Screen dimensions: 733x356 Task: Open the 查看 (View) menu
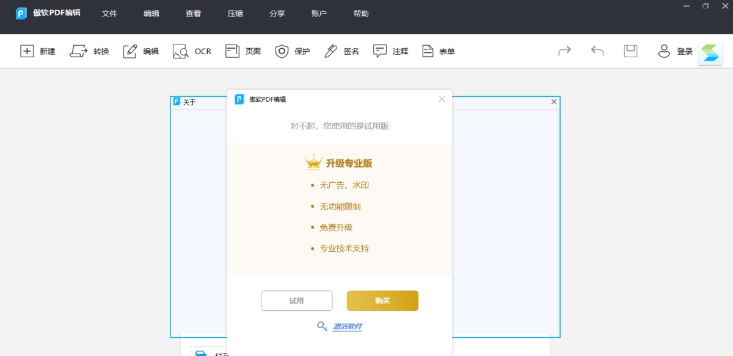click(x=193, y=13)
